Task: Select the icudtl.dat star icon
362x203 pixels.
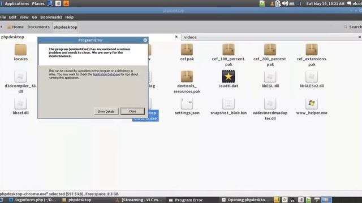Action: (229, 76)
